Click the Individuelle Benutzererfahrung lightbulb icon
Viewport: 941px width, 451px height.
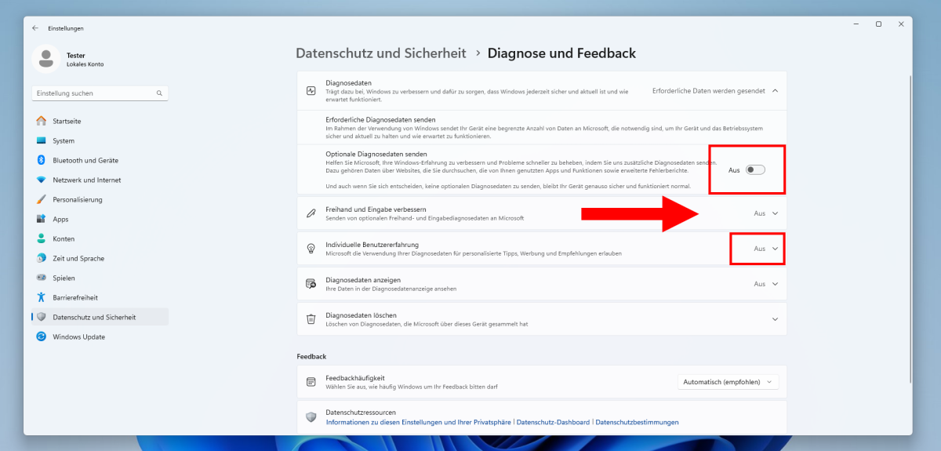(311, 249)
